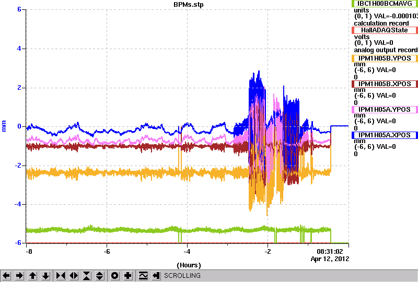This screenshot has width=418, height=282.
Task: Select the IPM1H05B.YPOS curve in legend
Action: pos(385,58)
